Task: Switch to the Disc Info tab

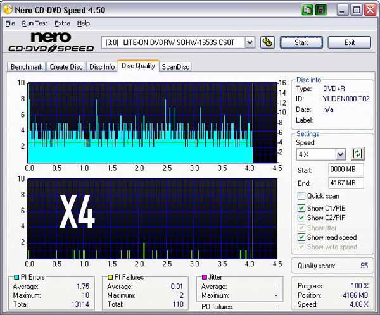Action: pos(102,67)
